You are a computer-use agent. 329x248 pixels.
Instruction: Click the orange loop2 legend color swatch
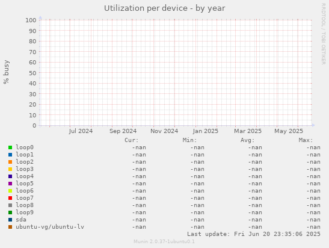[x=10, y=162]
